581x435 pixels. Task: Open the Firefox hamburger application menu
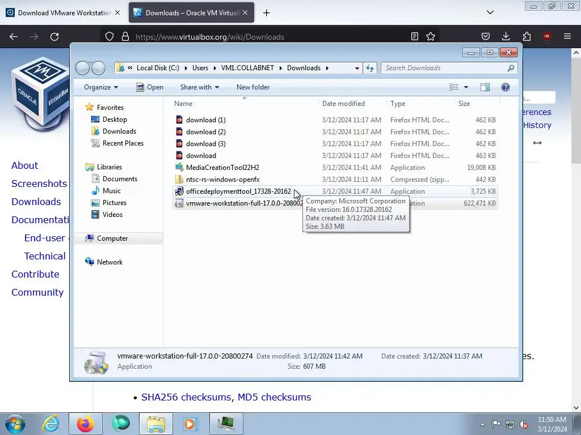point(567,36)
